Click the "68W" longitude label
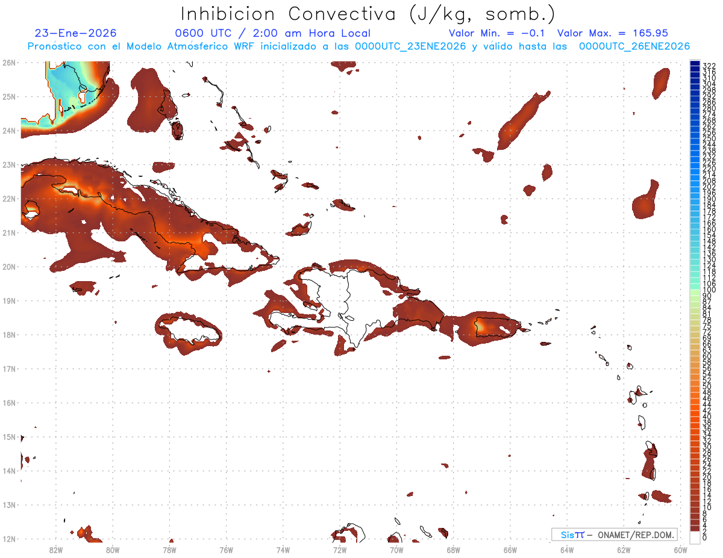This screenshot has height=558, width=723. [453, 550]
